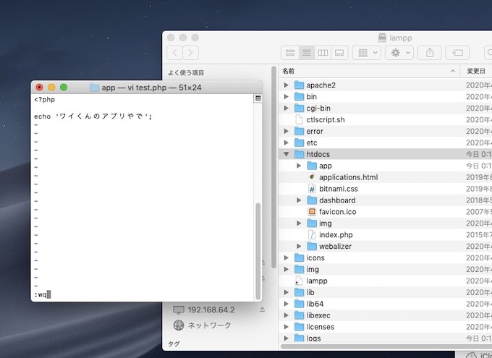This screenshot has width=492, height=358.
Task: Select the licenses row text
Action: [x=320, y=327]
